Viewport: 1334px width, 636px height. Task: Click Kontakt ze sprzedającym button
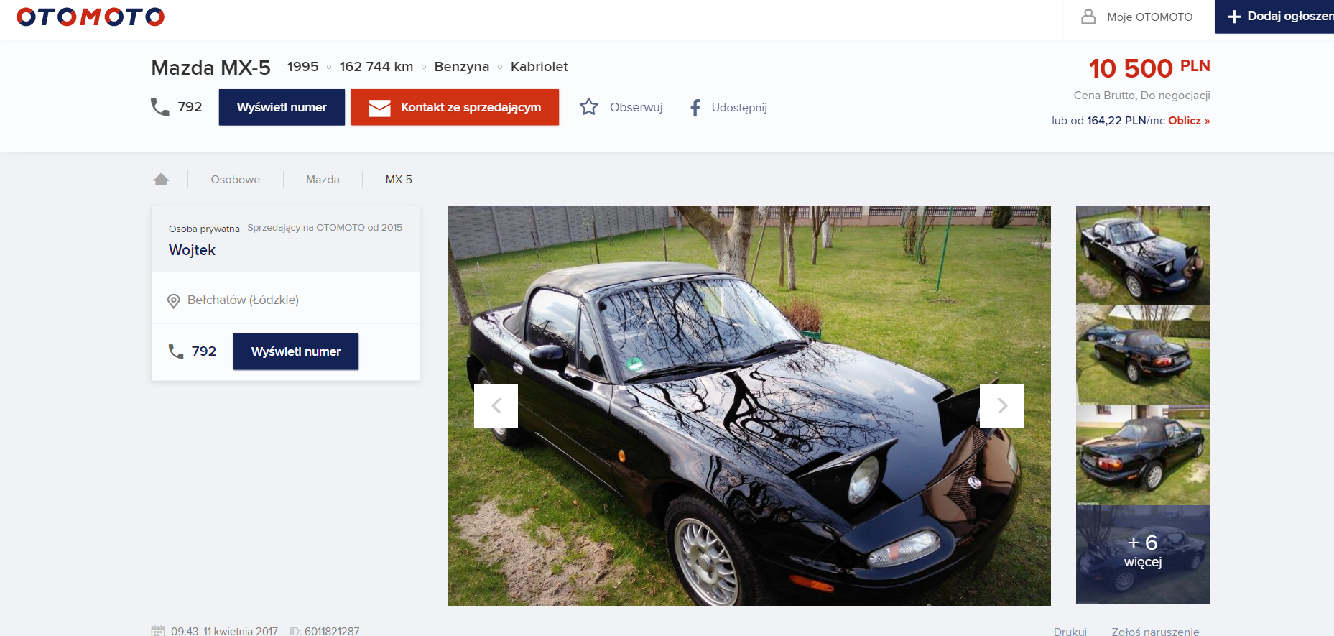click(x=455, y=107)
